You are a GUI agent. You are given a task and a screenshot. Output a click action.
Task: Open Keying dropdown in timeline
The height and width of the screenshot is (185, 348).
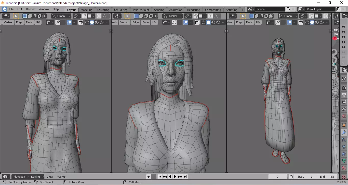pyautogui.click(x=37, y=177)
